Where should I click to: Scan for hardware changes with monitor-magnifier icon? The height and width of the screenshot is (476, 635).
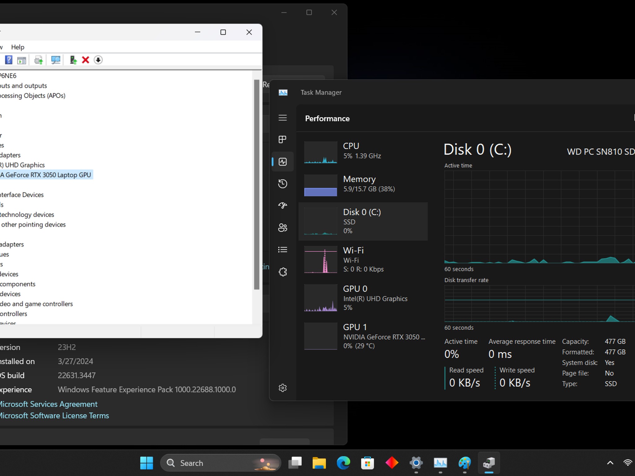pos(56,60)
